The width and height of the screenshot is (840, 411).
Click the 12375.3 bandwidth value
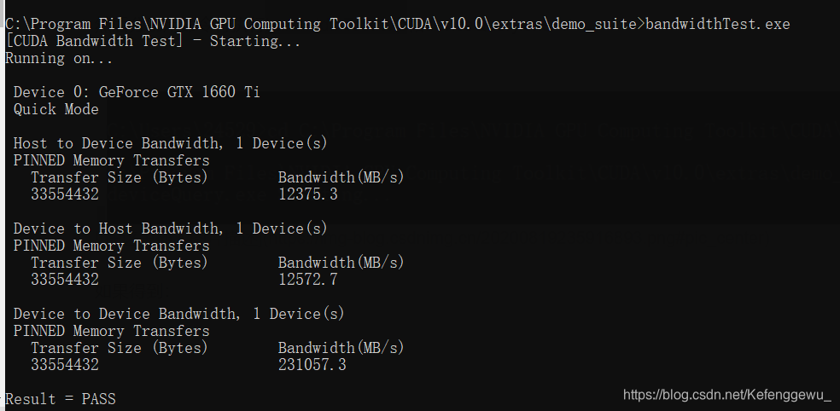308,194
